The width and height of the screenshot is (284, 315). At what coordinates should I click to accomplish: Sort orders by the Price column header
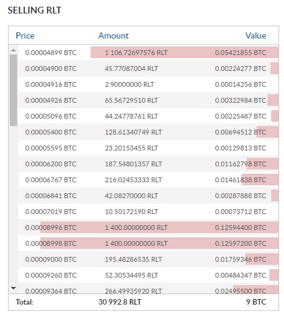pos(25,35)
